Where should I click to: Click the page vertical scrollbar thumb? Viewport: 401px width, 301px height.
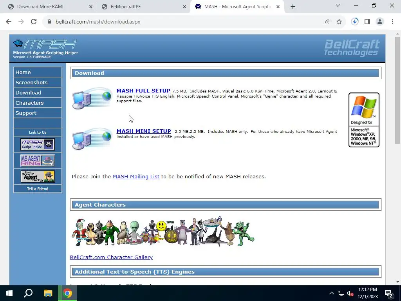[x=397, y=90]
